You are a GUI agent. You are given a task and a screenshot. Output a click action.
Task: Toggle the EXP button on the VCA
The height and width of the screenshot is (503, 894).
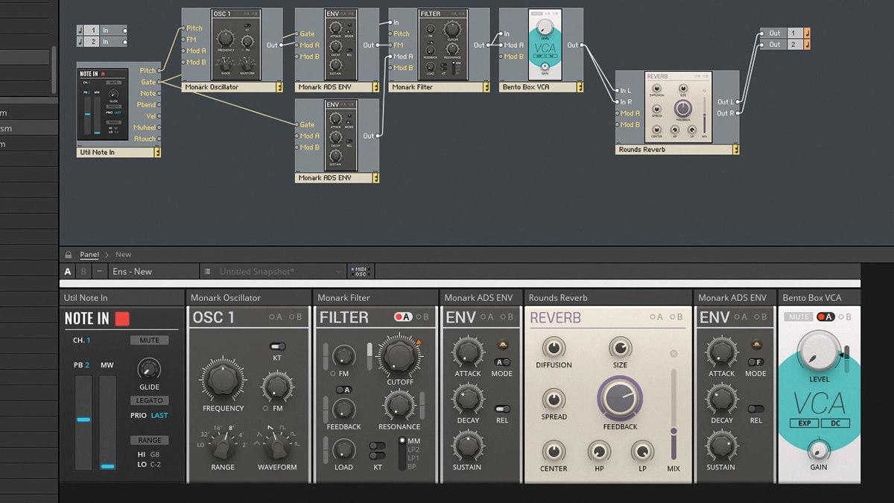coord(803,423)
